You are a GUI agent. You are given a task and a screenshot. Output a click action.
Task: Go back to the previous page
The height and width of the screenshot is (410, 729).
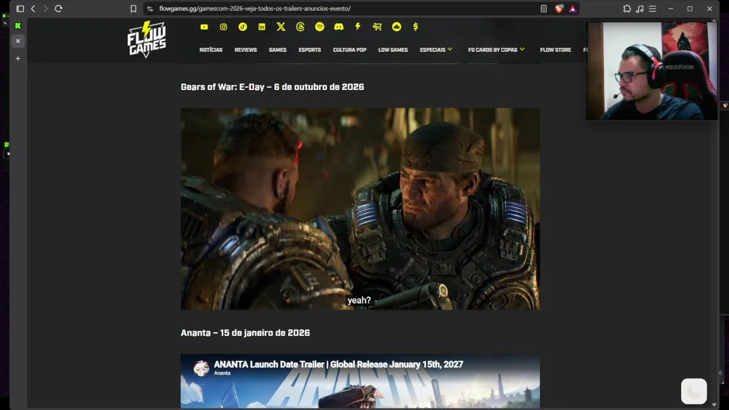click(x=33, y=9)
